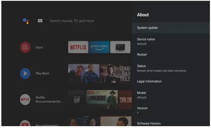Select System update in About menu
This screenshot has height=128, width=211.
[x=171, y=28]
